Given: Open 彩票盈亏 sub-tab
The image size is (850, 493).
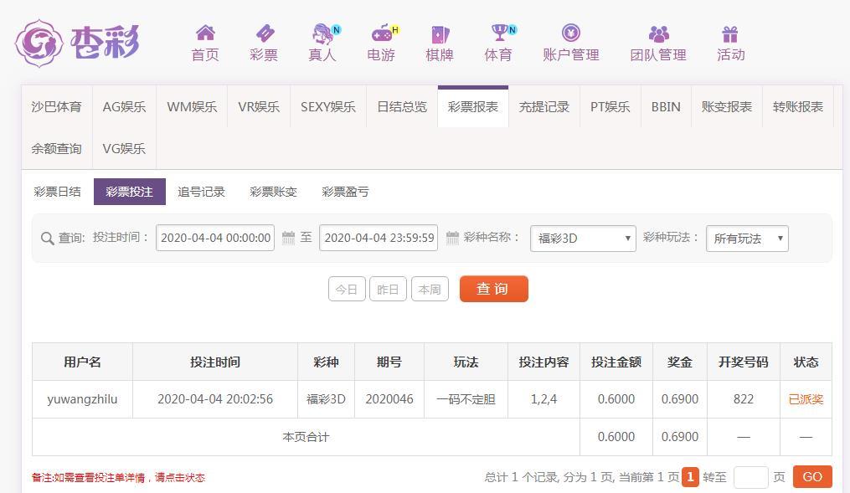Looking at the screenshot, I should click(x=345, y=192).
